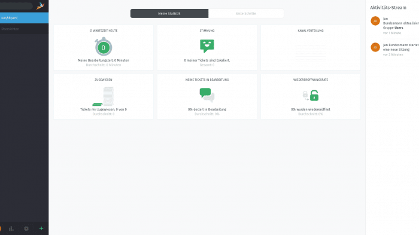Click '0 meiner Tickets sind Eskaliert.' text
Viewport: 419px width, 235px height.
coord(207,60)
